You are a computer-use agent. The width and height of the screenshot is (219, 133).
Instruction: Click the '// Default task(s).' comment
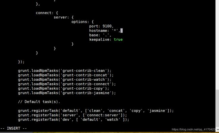[x=39, y=102]
